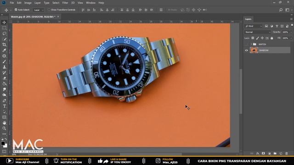Select the Eraser tool

(4, 78)
